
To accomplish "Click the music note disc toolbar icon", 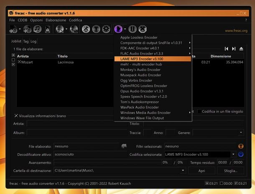I will [37, 29].
